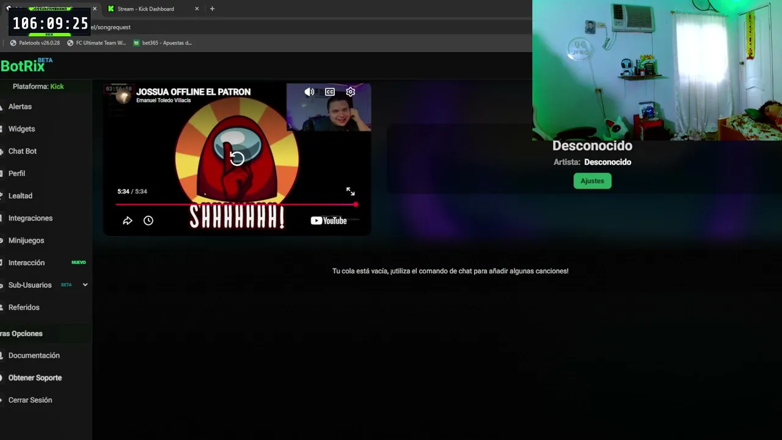
Task: Click the Kick favicon on the Stream tab
Action: pyautogui.click(x=111, y=9)
